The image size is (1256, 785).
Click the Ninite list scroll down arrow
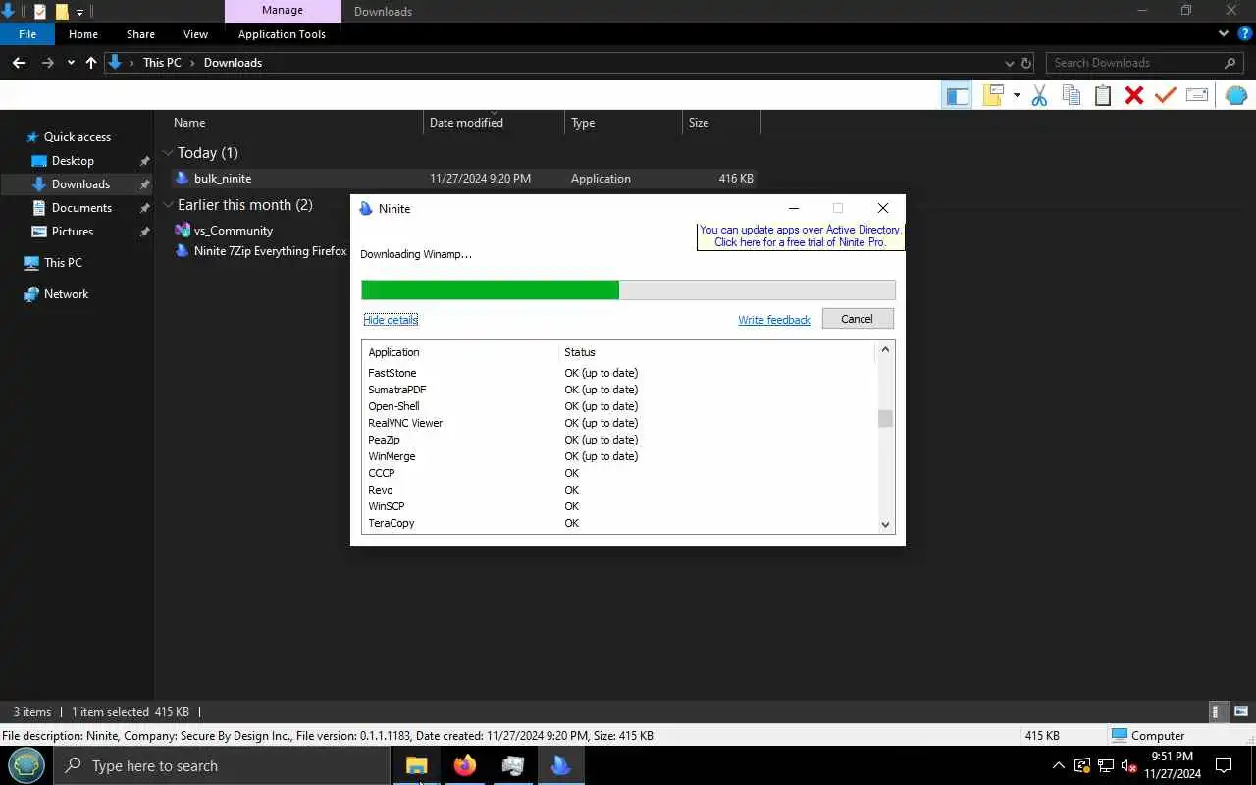(885, 525)
